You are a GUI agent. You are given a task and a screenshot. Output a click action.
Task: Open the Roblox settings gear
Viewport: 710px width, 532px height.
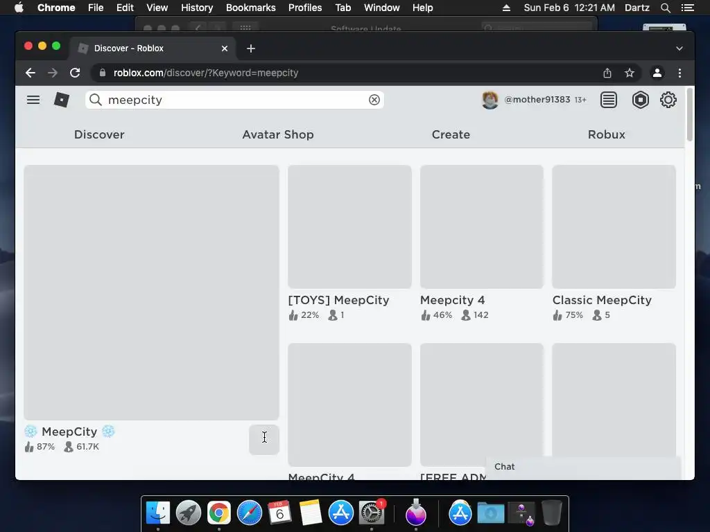[x=668, y=100]
